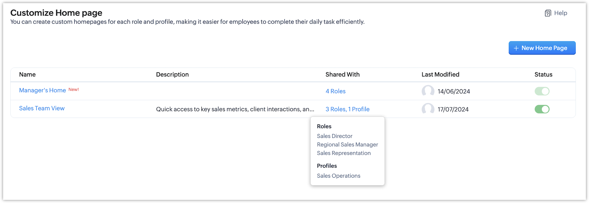Click the Last Modified column header

(440, 74)
